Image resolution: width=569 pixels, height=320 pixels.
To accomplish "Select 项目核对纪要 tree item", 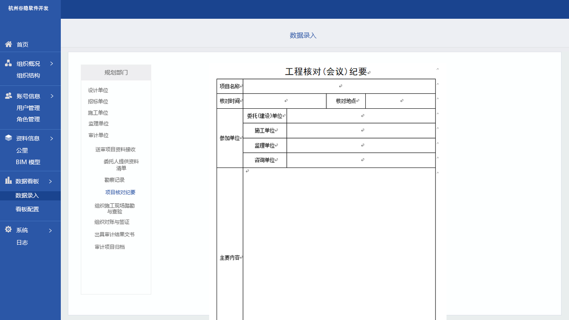I will tap(120, 193).
